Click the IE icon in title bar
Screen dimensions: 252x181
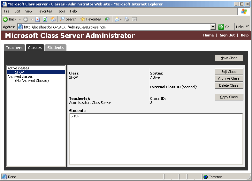coord(4,4)
